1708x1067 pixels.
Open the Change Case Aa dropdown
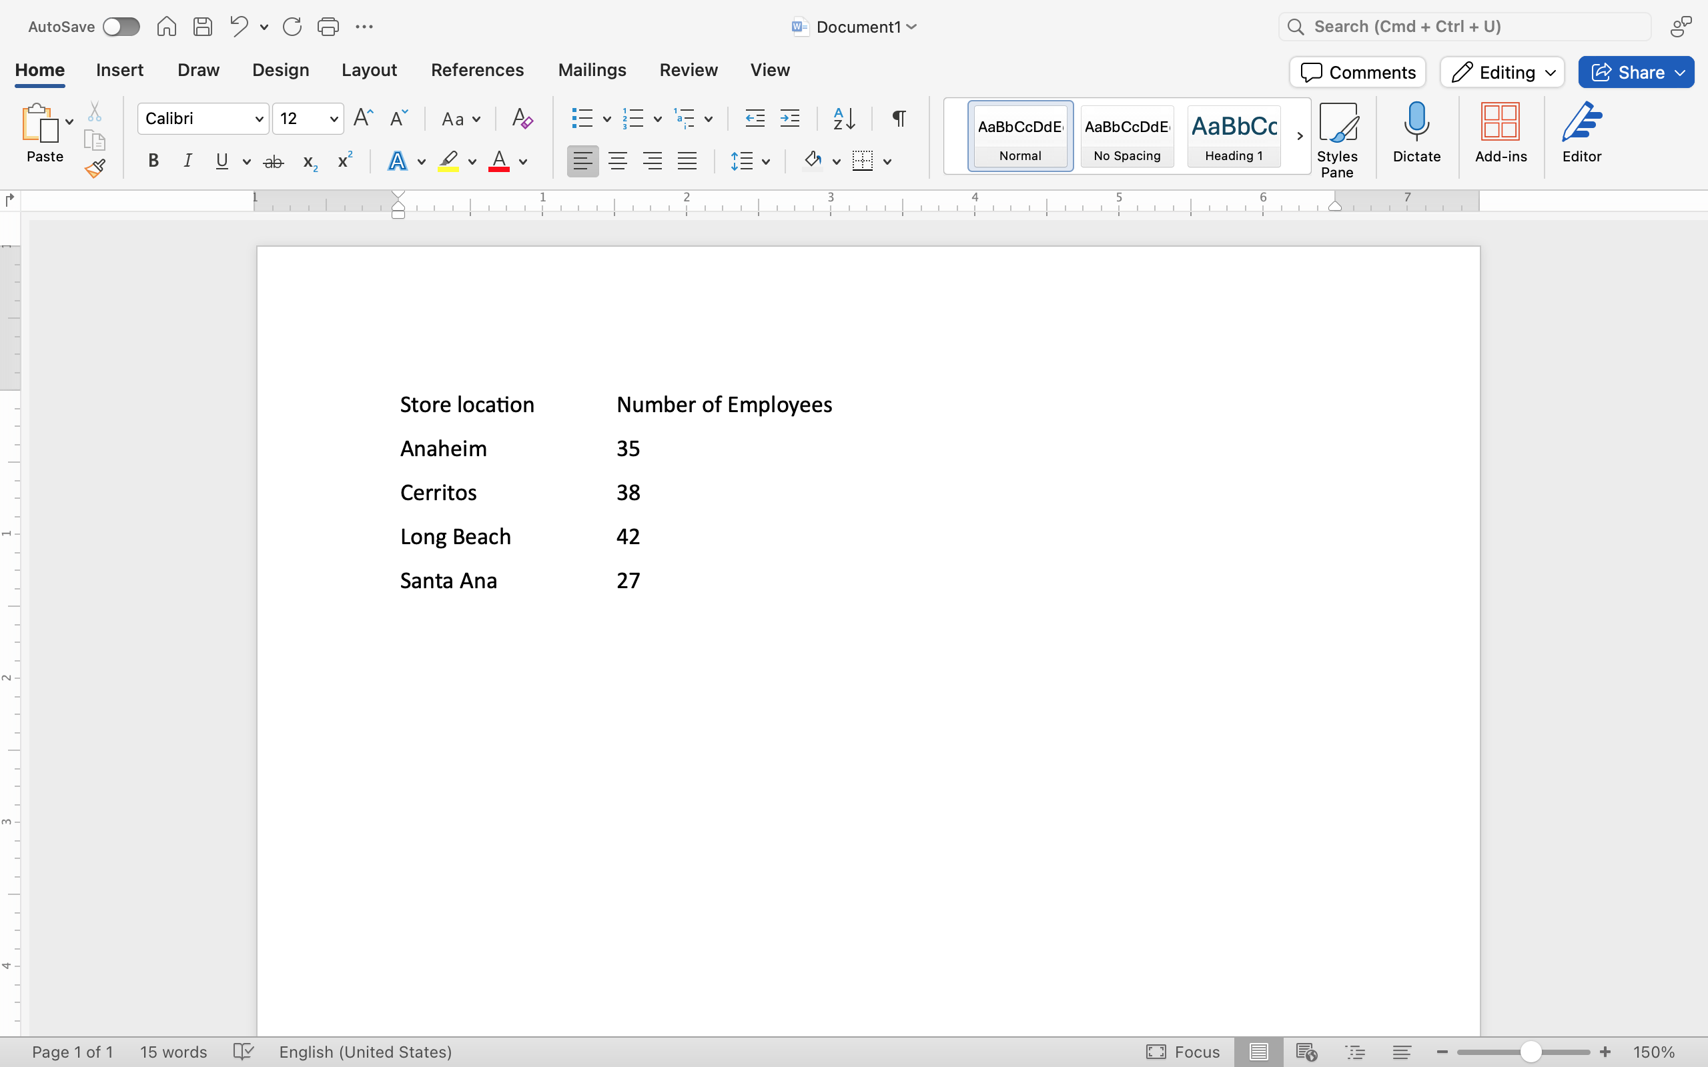pyautogui.click(x=461, y=119)
